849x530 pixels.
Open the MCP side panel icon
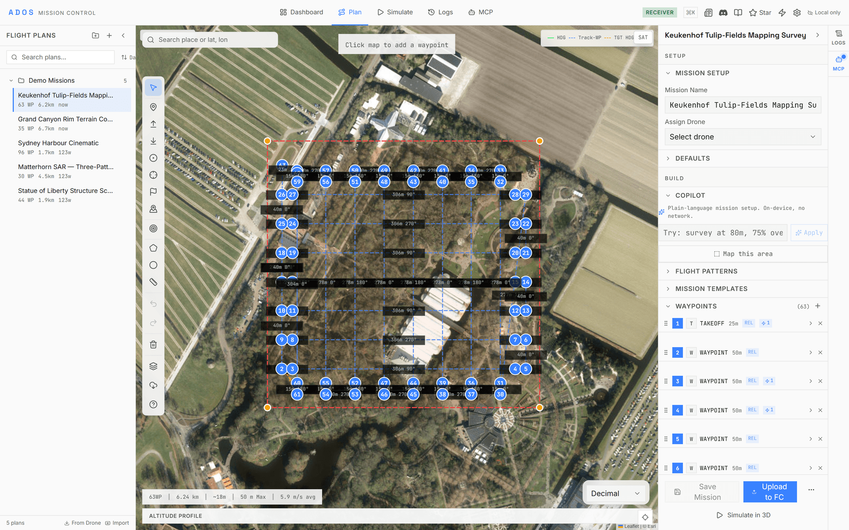(838, 63)
